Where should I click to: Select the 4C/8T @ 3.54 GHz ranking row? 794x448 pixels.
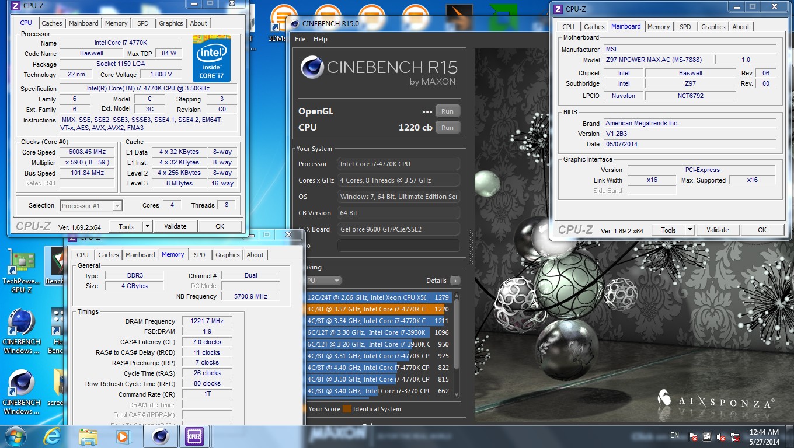pos(378,321)
